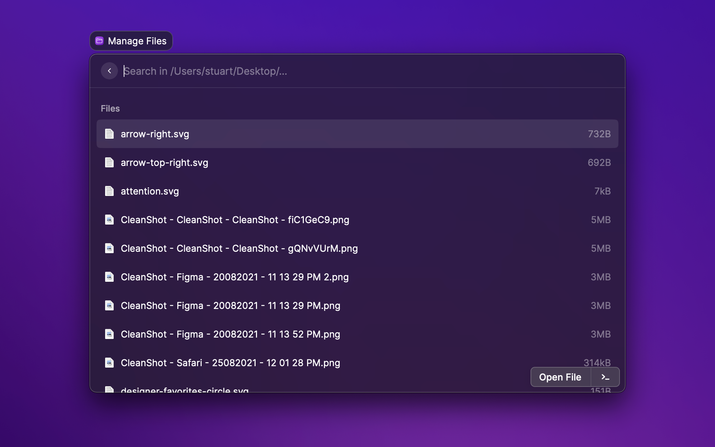Choose attention.svg from the files
This screenshot has height=447, width=715.
(x=357, y=191)
